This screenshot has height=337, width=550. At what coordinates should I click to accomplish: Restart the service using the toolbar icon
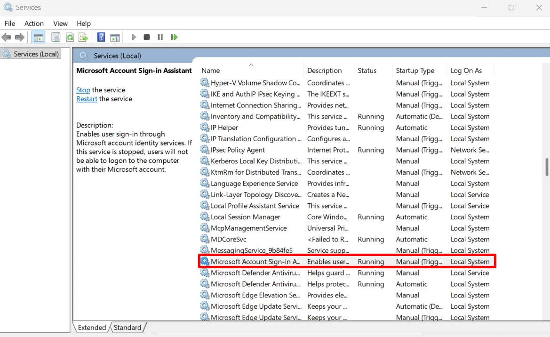(174, 37)
